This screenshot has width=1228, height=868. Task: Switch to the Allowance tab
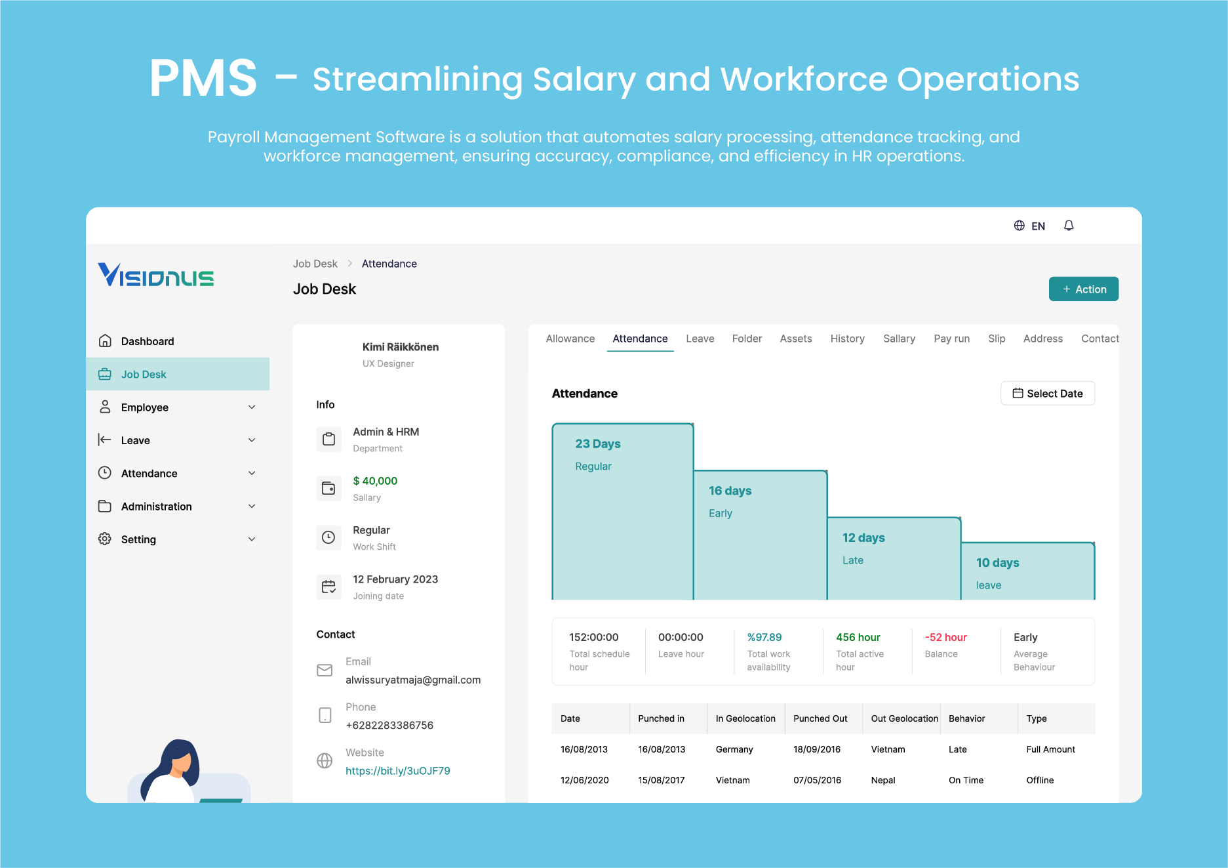[x=570, y=339]
